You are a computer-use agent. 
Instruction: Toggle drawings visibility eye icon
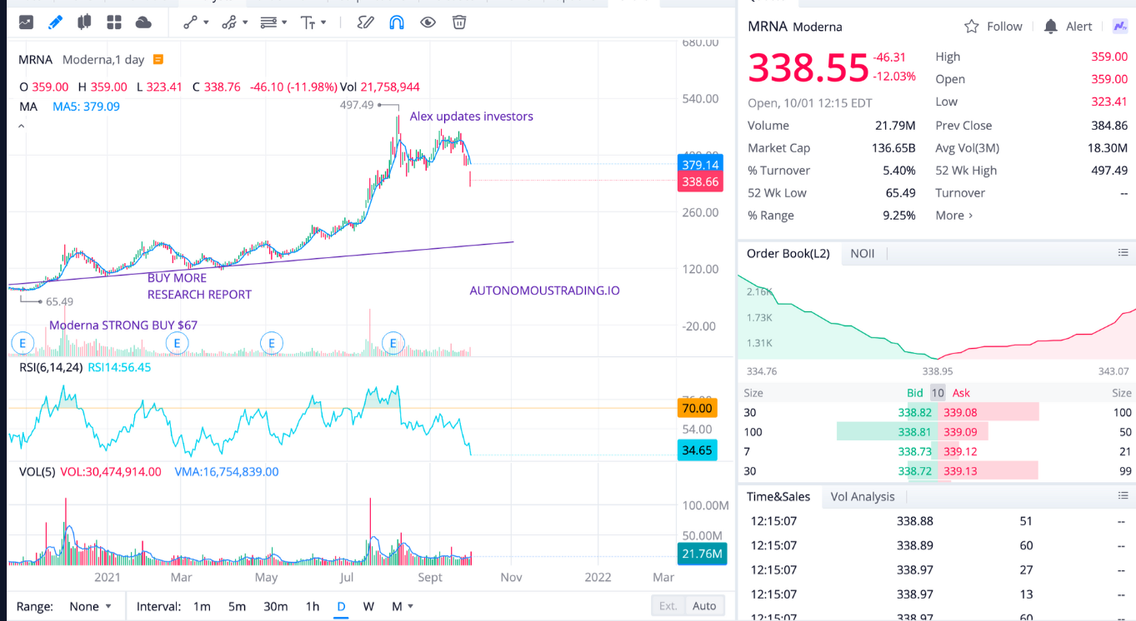428,22
